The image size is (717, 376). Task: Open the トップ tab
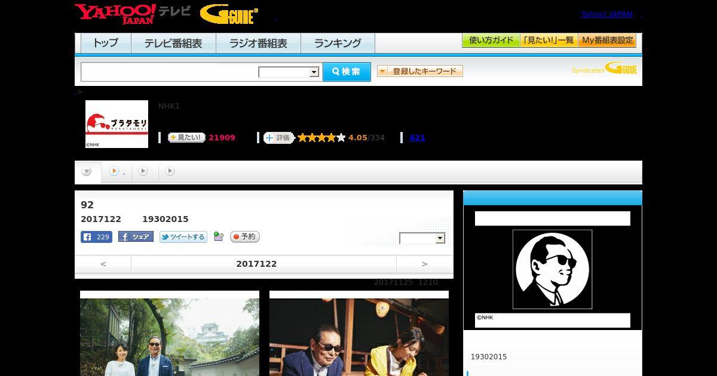point(106,44)
